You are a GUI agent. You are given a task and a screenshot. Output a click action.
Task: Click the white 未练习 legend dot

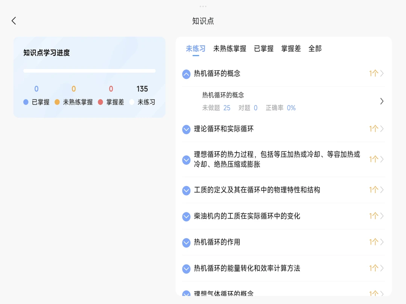point(132,102)
